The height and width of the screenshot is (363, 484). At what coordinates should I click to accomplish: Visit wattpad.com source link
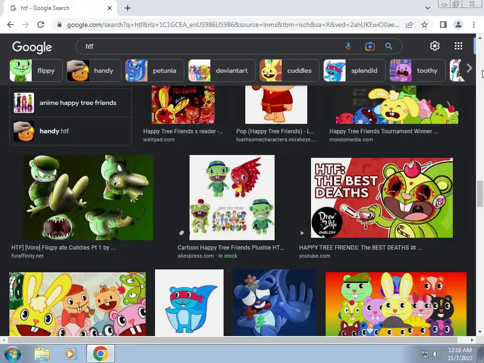pos(159,139)
